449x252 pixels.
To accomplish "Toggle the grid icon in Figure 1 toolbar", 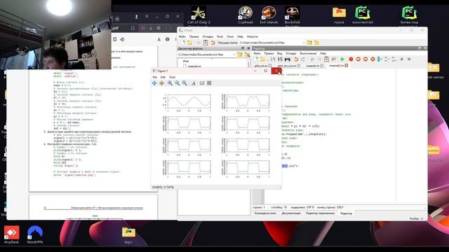I will (209, 83).
